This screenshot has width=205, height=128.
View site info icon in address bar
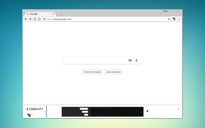[x=44, y=19]
